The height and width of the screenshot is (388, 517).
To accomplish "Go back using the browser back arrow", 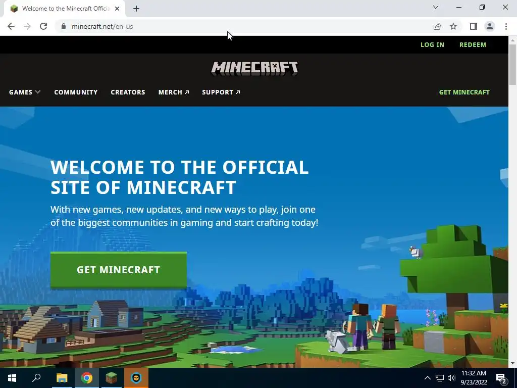I will click(11, 26).
